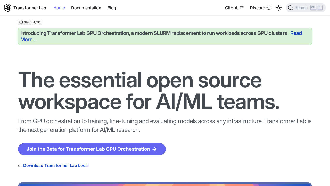This screenshot has height=186, width=330.
Task: Click the Transformer Lab logo icon
Action: (x=8, y=8)
